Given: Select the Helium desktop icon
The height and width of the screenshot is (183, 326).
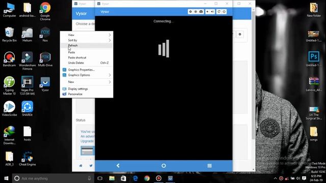Looking at the screenshot, I should point(27,35).
